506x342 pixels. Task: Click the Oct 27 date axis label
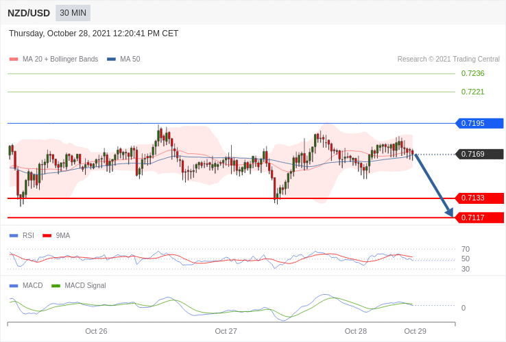click(226, 331)
